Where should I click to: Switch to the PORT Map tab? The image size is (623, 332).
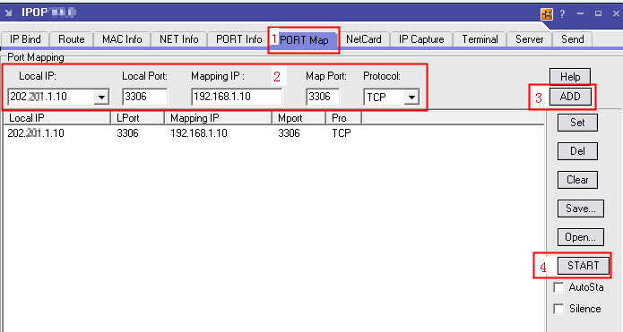pyautogui.click(x=304, y=39)
